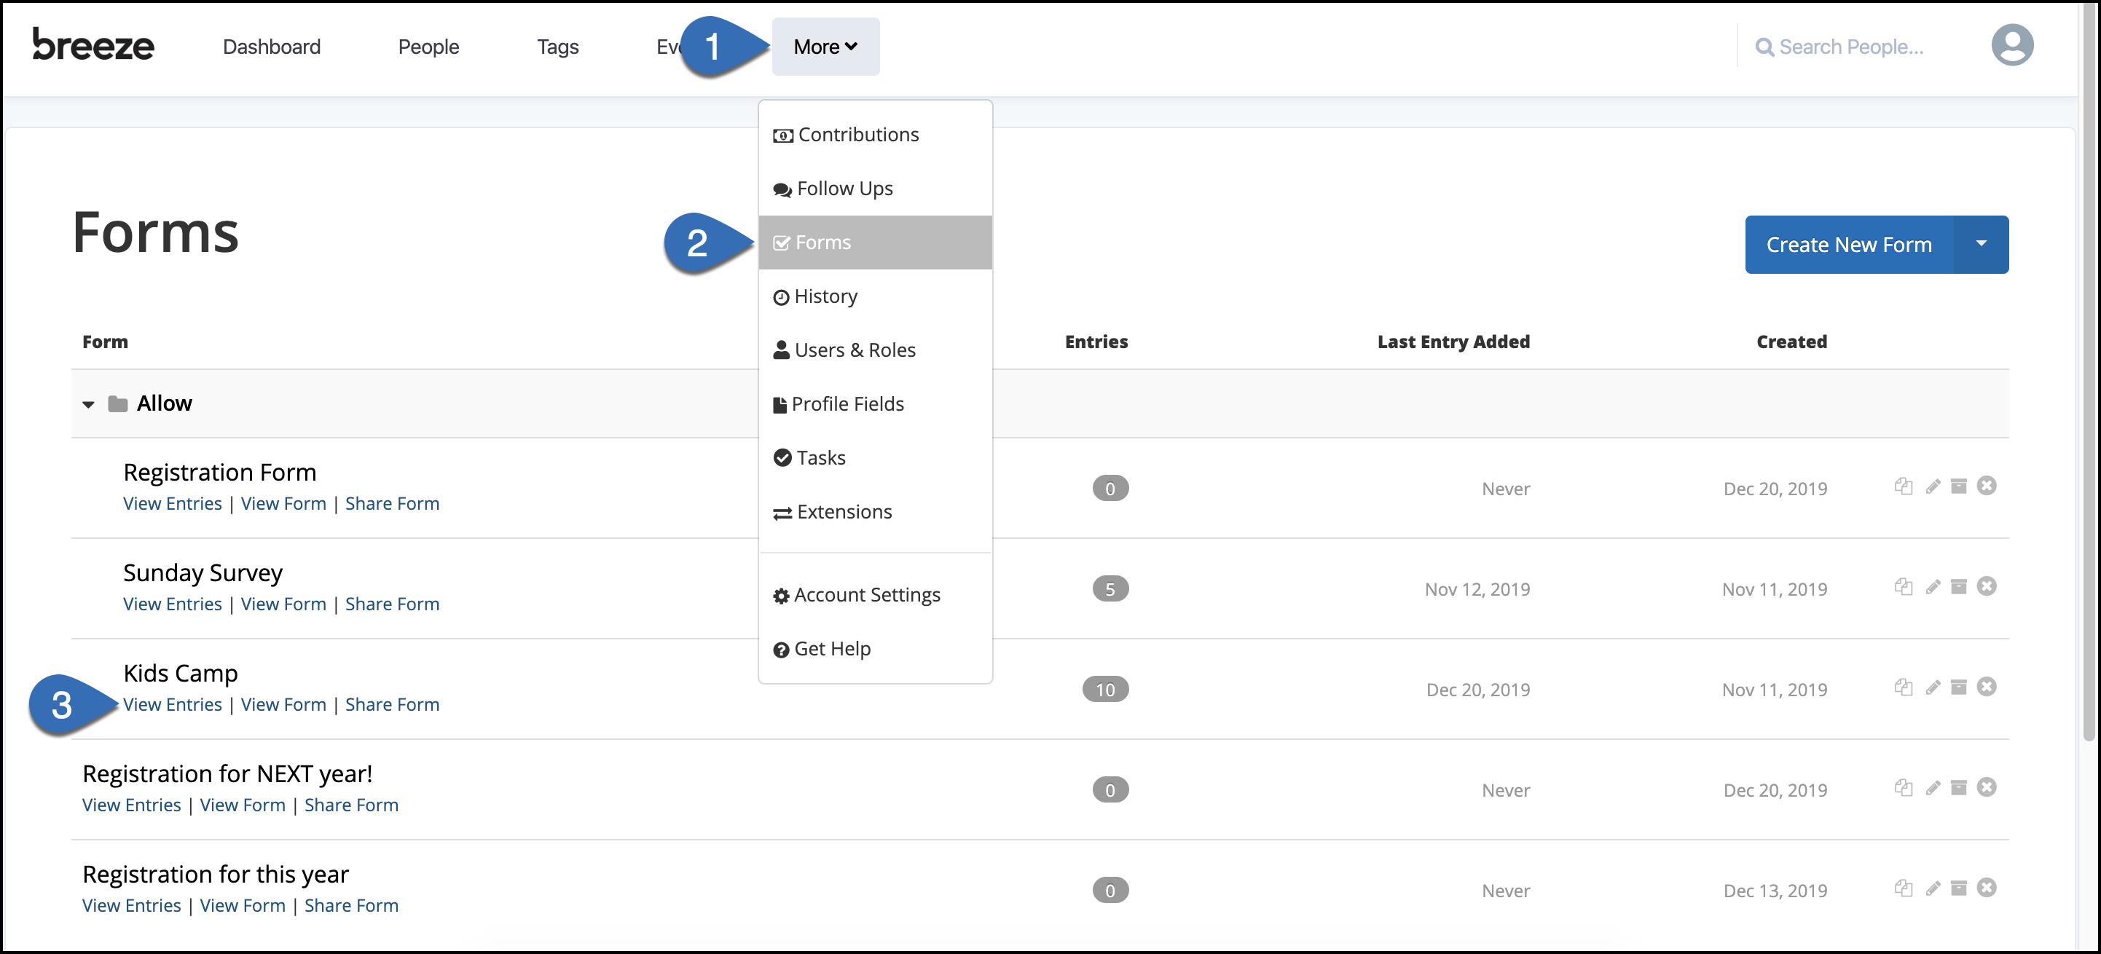Collapse the Allow folder group

88,403
